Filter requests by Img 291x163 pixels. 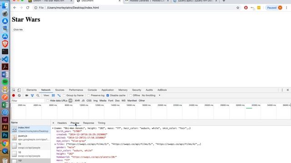tap(95, 101)
